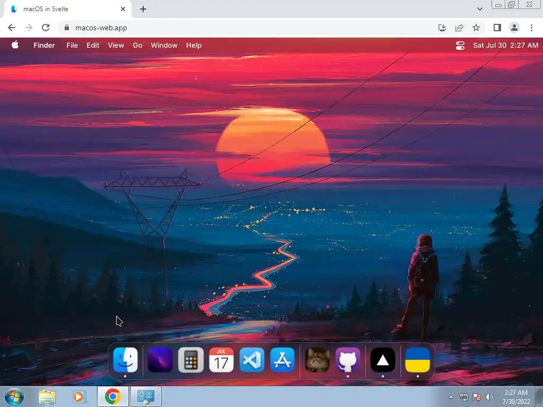Launch VS Code from the dock
This screenshot has width=543, height=407.
[252, 360]
